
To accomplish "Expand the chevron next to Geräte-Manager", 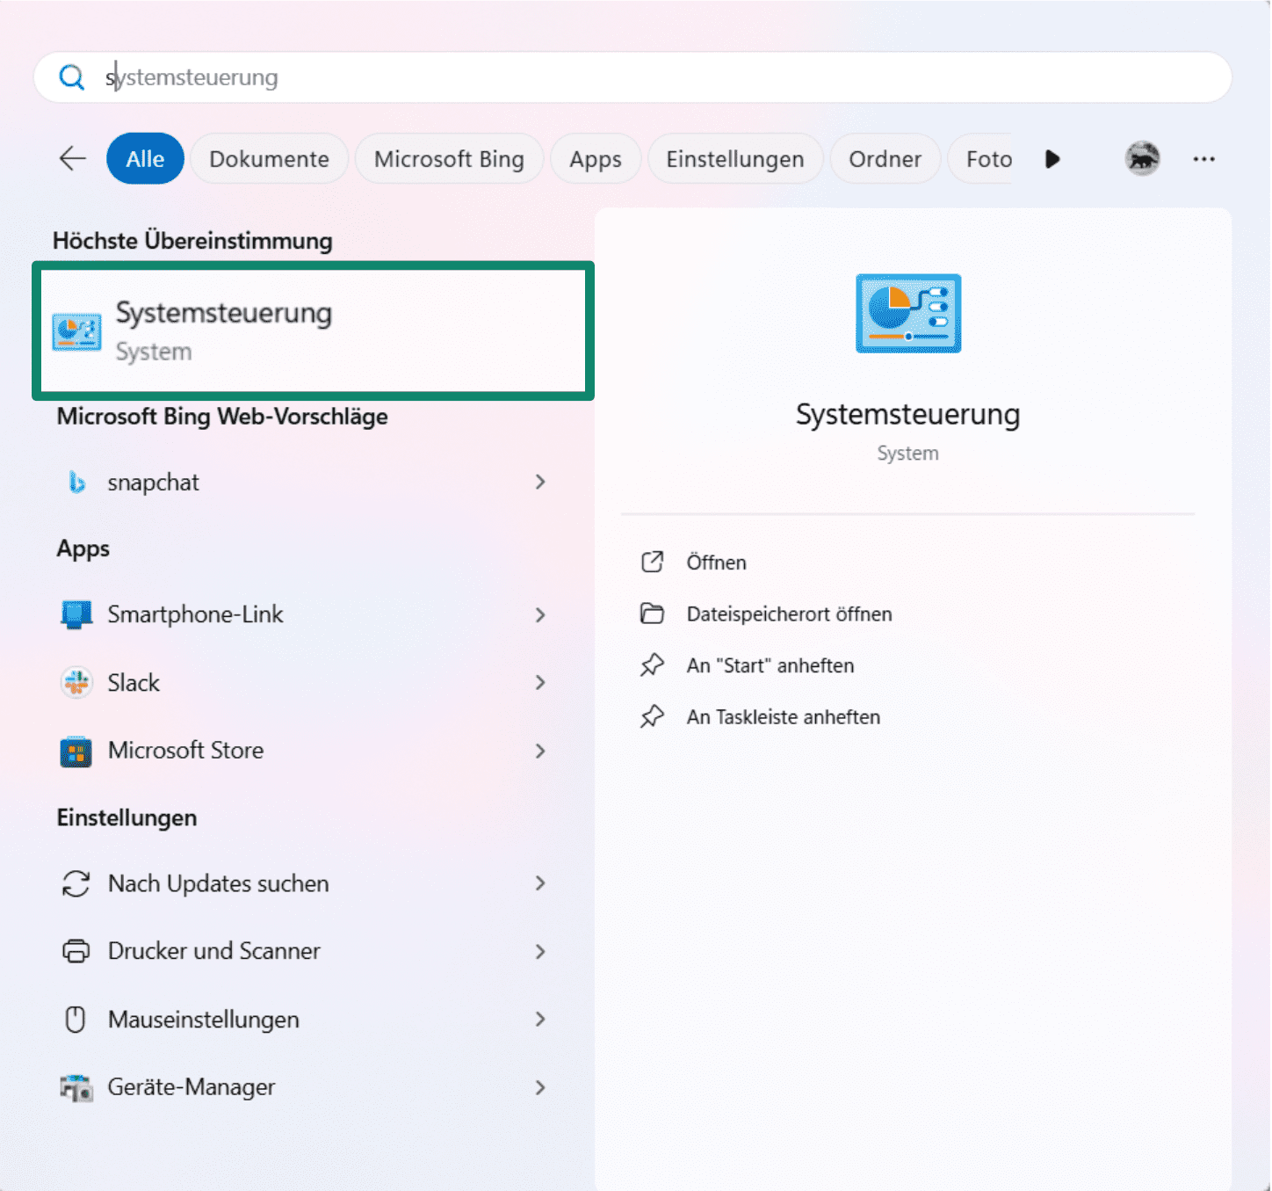I will click(539, 1087).
